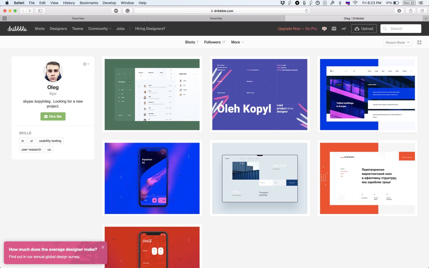Click the Upload button

pos(364,28)
